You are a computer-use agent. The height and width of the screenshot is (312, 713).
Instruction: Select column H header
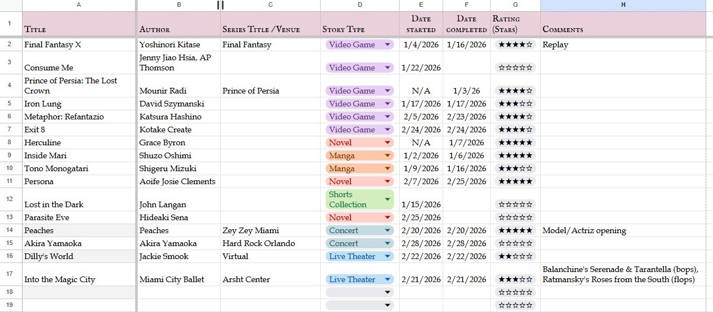(623, 5)
